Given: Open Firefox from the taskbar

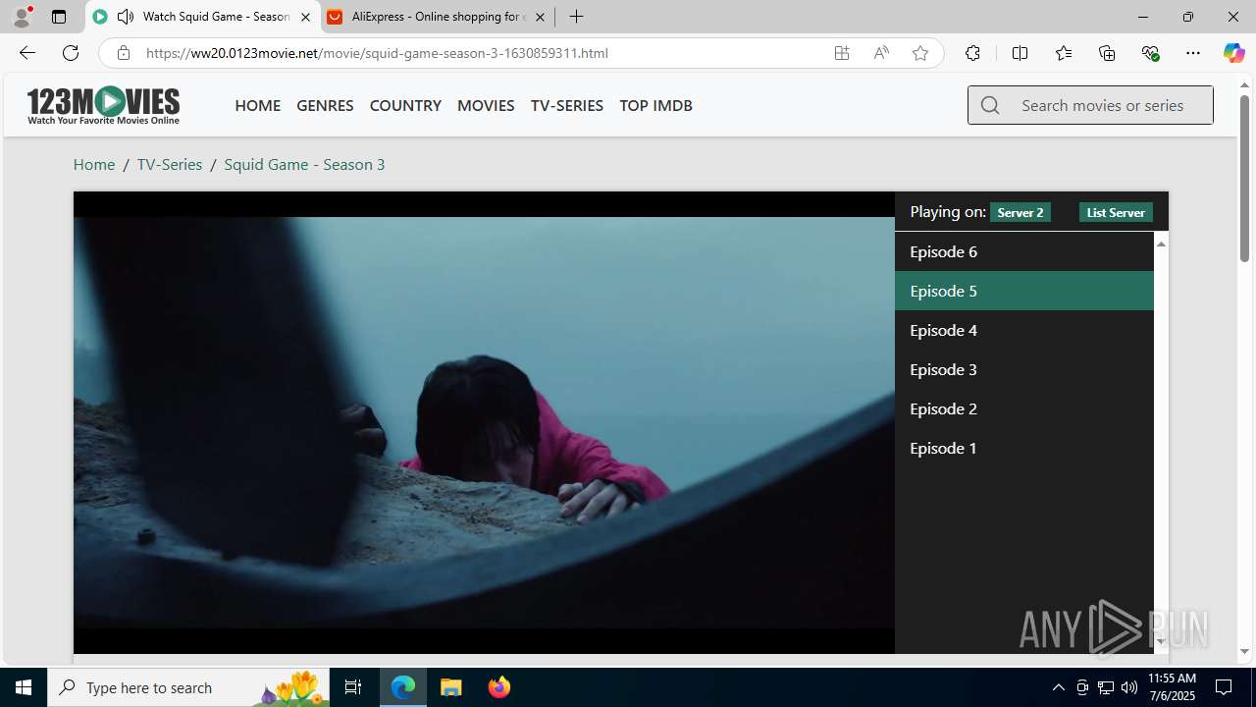Looking at the screenshot, I should pos(498,687).
